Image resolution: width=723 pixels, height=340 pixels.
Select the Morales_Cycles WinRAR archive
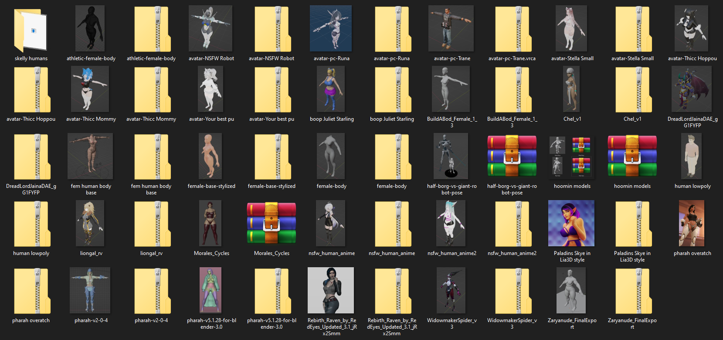click(x=272, y=223)
